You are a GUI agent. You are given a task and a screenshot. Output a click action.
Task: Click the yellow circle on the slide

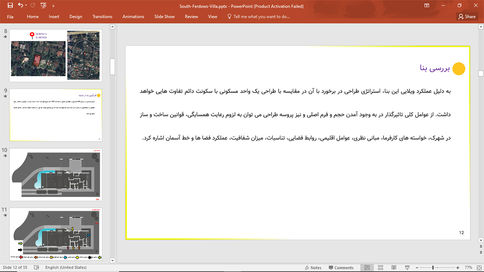458,69
